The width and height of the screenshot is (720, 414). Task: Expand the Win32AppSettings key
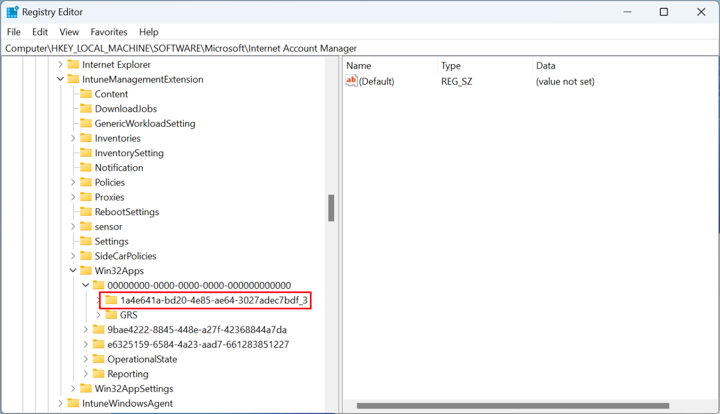click(73, 389)
